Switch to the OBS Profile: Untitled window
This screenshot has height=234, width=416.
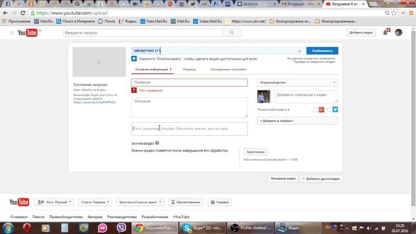pos(250,228)
